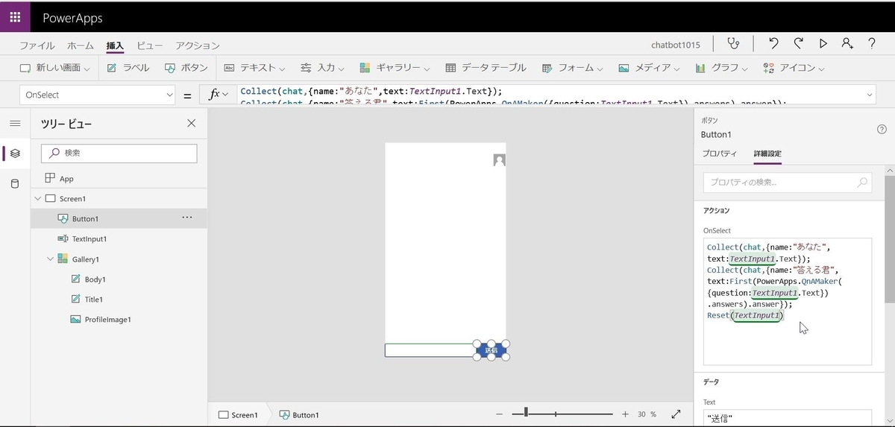Open the share user icon
Screen dimensions: 895x427
(x=847, y=44)
